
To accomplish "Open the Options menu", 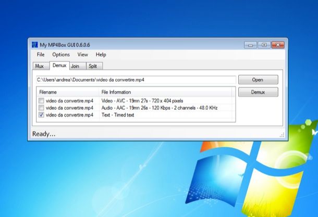I will point(61,55).
